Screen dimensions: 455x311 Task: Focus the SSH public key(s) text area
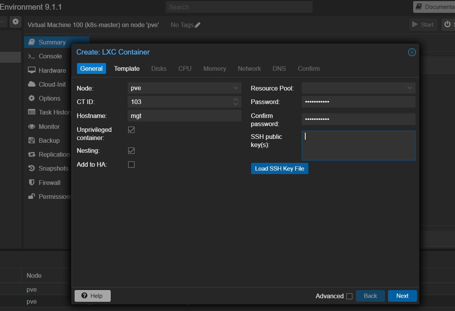[x=359, y=145]
